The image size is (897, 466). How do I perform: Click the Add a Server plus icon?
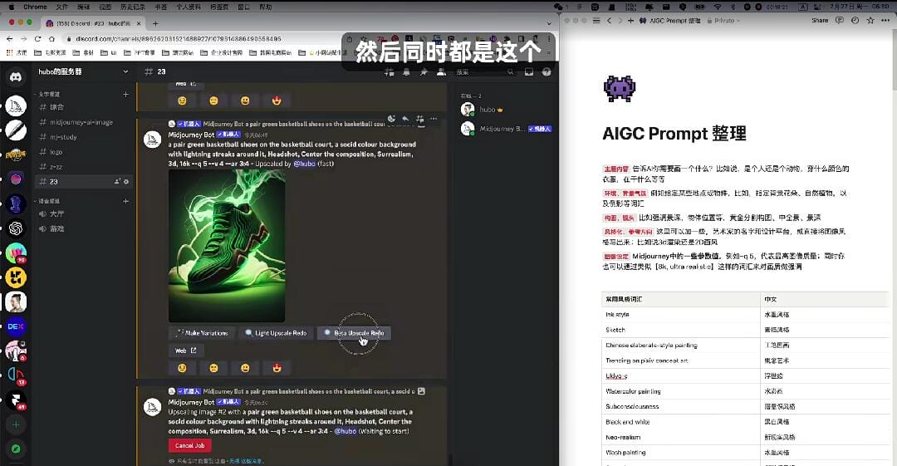(x=16, y=424)
